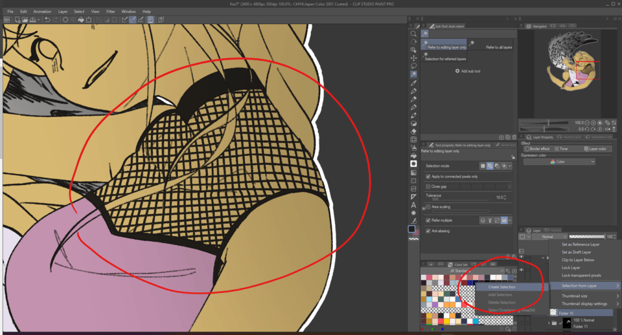Click the New canvas icon in toolbar
This screenshot has width=622, height=335.
pos(17,19)
